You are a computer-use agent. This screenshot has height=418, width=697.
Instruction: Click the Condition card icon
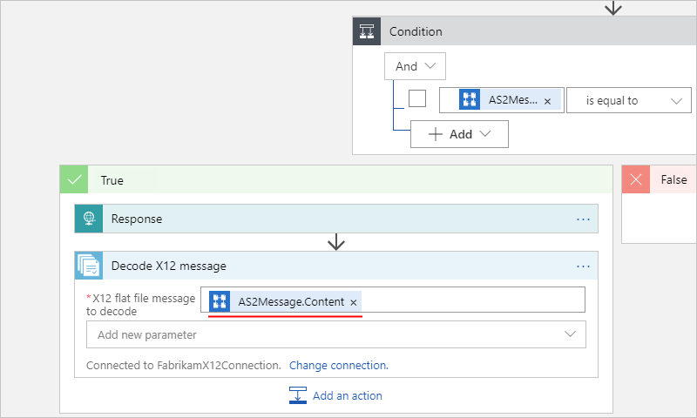[367, 31]
